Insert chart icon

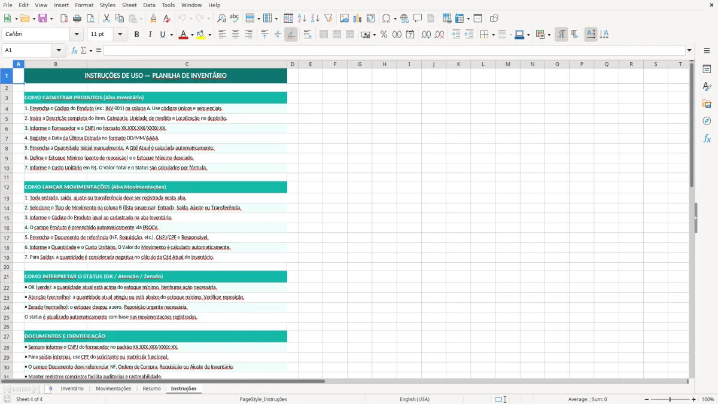[x=358, y=19]
